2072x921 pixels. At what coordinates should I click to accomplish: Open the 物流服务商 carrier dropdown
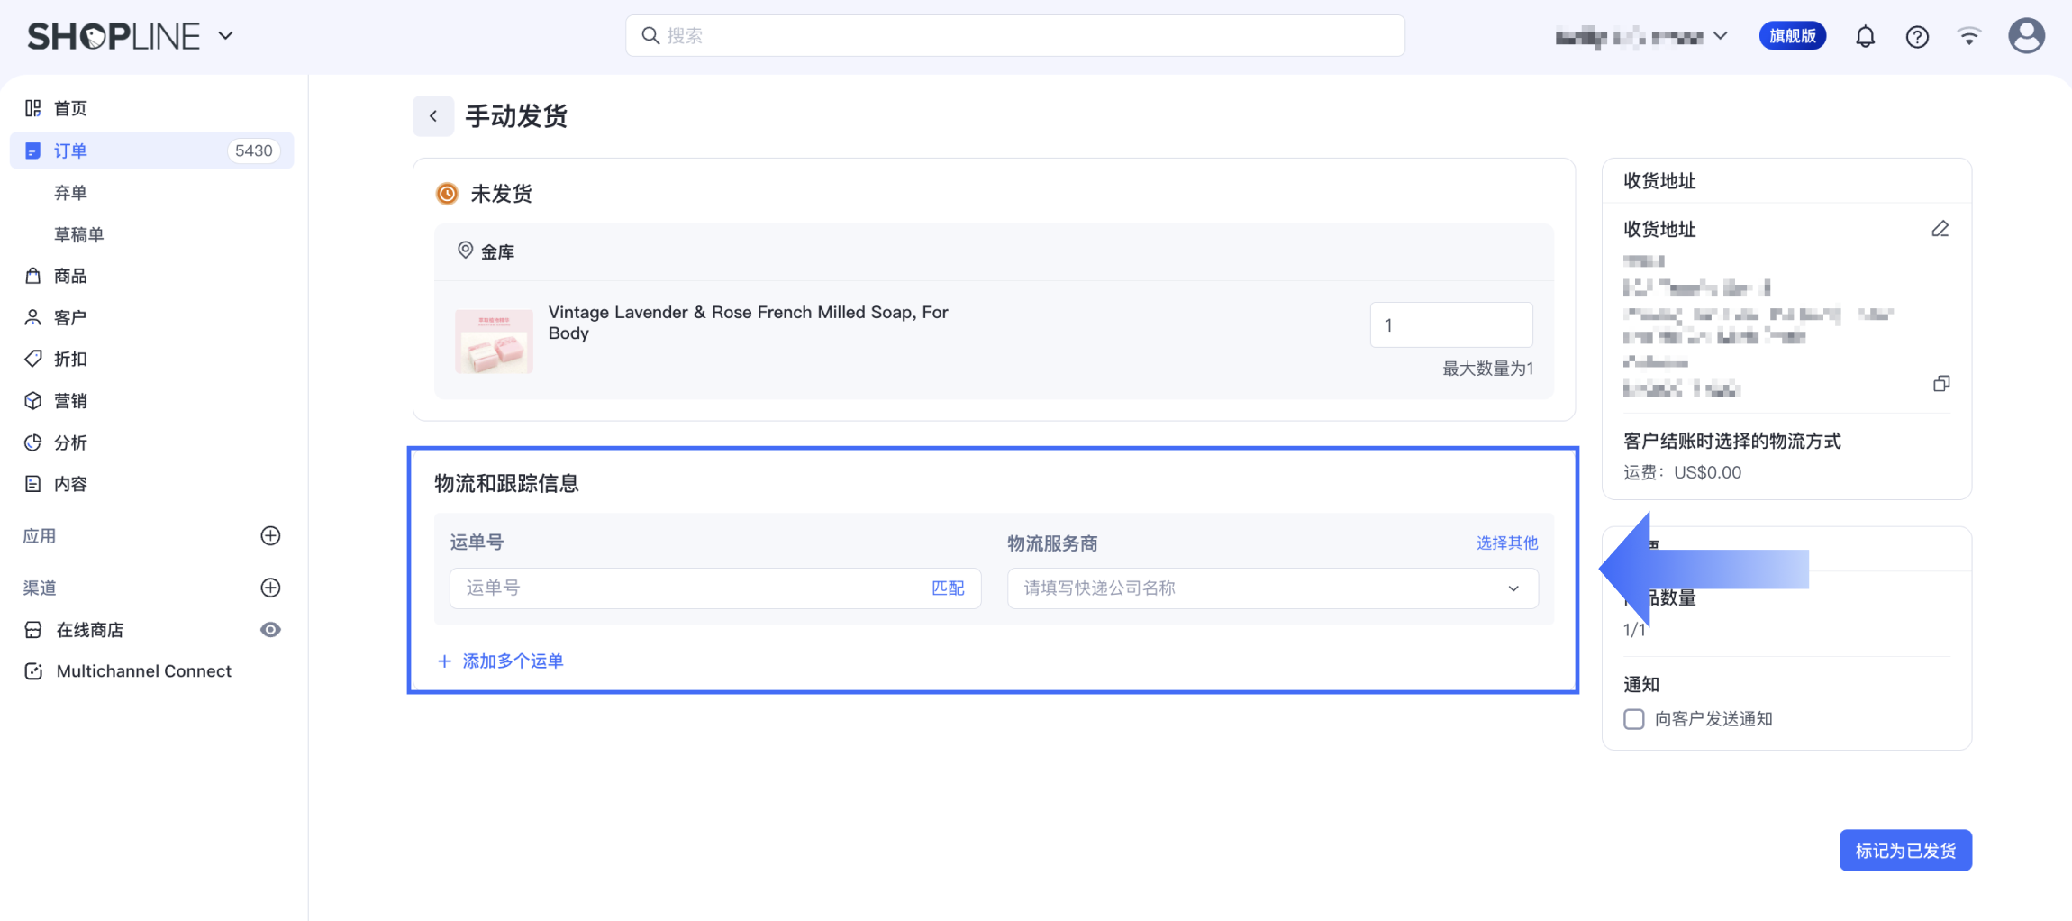1273,588
